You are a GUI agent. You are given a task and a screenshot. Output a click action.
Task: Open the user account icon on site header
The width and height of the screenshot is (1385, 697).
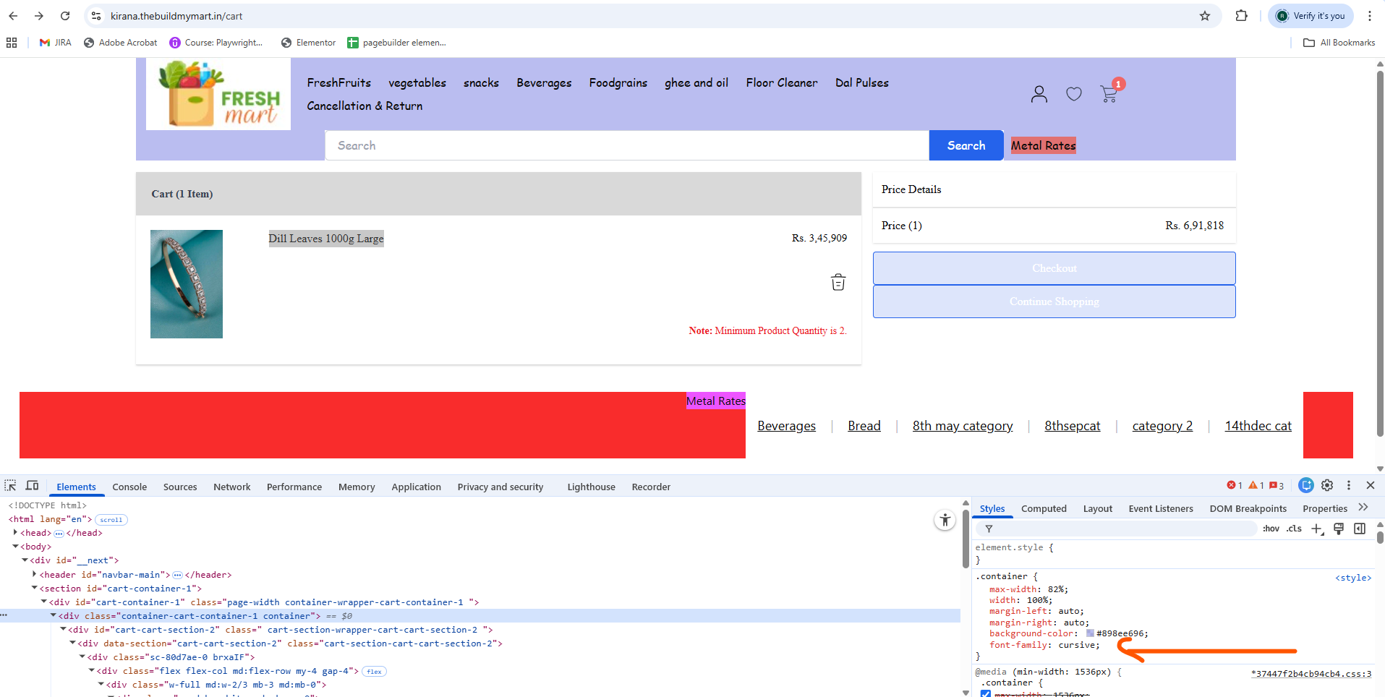[1039, 94]
